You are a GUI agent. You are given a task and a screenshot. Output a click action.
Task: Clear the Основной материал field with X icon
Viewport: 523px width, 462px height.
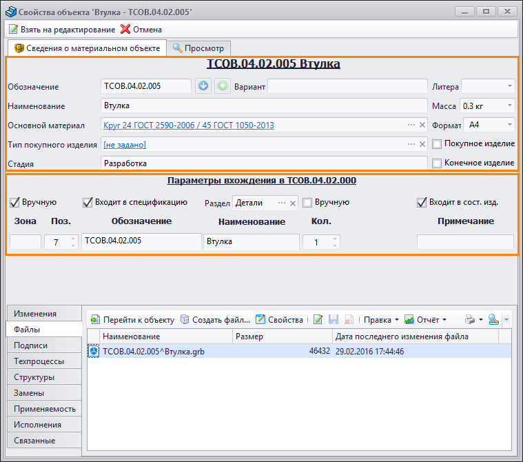point(422,125)
